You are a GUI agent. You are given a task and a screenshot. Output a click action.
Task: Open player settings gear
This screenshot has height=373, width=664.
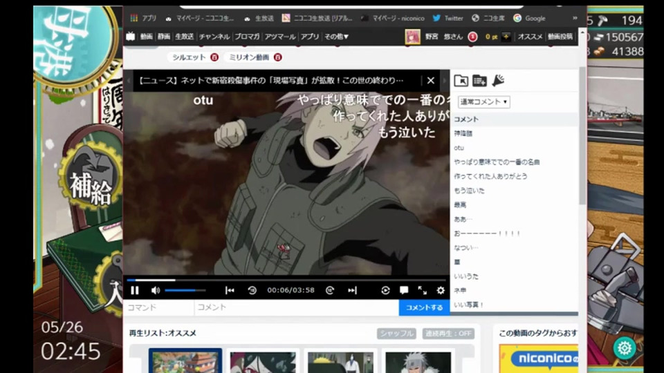441,290
